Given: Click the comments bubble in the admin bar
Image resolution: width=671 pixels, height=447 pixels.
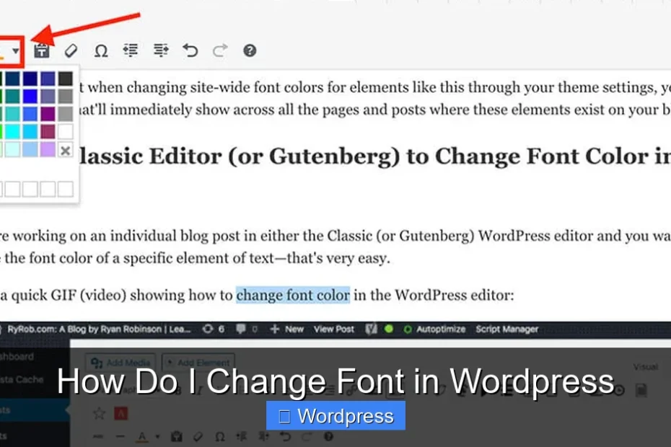Looking at the screenshot, I should click(240, 329).
